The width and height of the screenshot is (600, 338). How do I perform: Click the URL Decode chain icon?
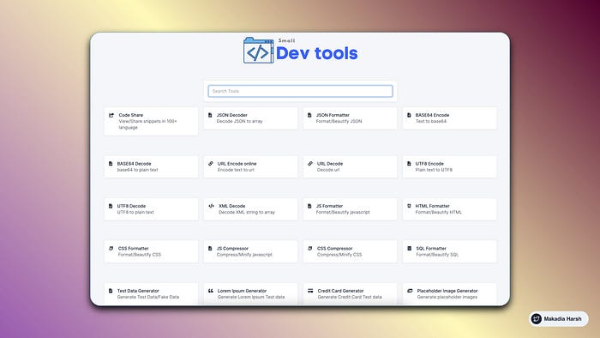click(310, 164)
